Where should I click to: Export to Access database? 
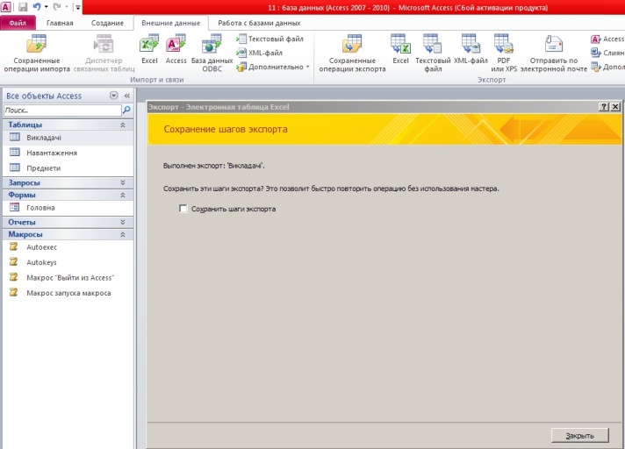point(607,39)
